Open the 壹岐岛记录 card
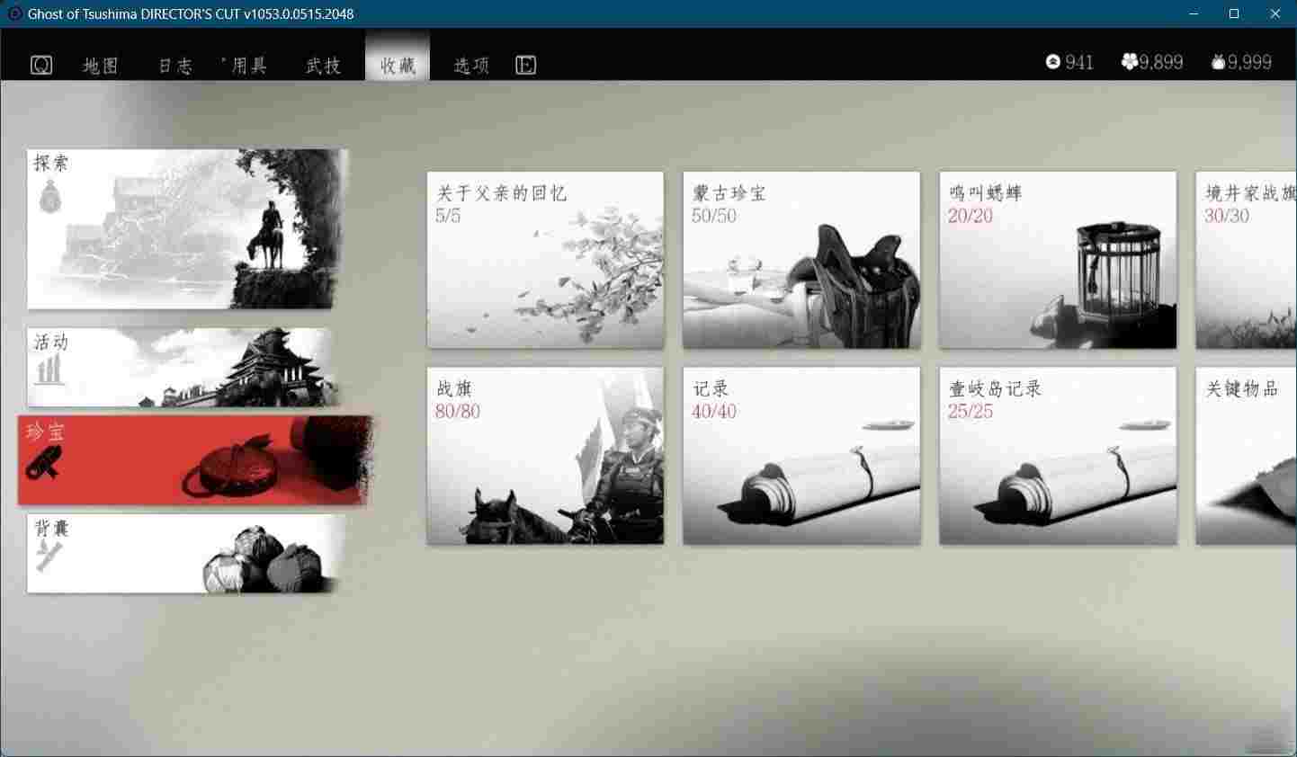1297x757 pixels. 1058,456
